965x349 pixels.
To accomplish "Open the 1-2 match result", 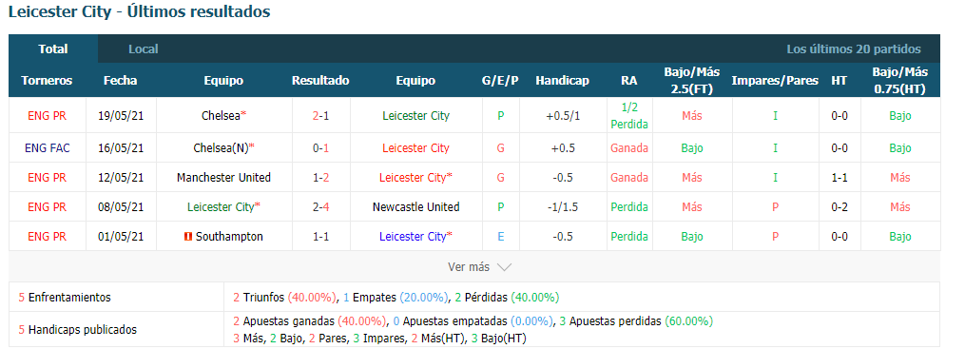I will pyautogui.click(x=320, y=177).
